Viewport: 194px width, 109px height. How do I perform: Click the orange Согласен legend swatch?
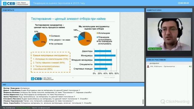click(x=50, y=36)
